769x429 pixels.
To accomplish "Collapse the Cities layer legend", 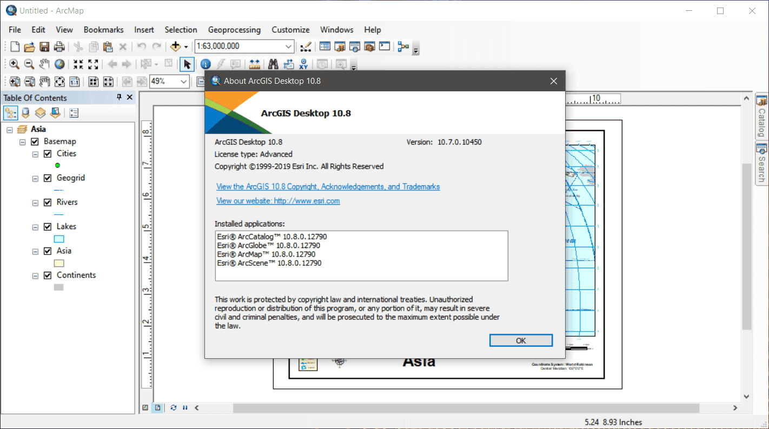I will (x=35, y=155).
